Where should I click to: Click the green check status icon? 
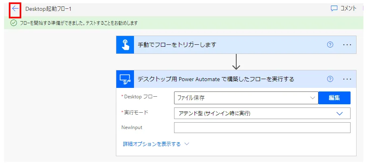coord(14,23)
